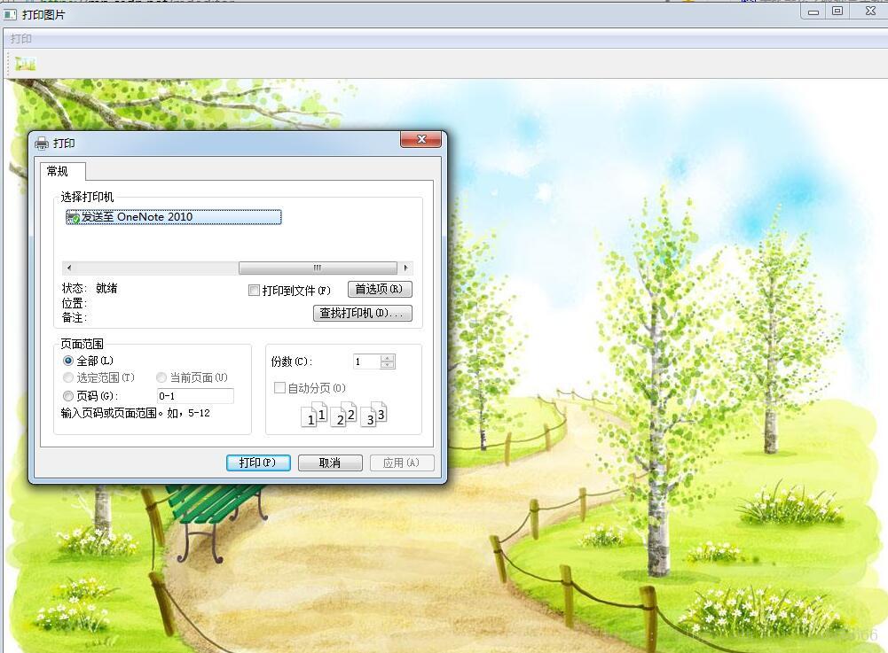Click the left arrow of the printer list scrollbar
Image resolution: width=888 pixels, height=653 pixels.
point(68,267)
